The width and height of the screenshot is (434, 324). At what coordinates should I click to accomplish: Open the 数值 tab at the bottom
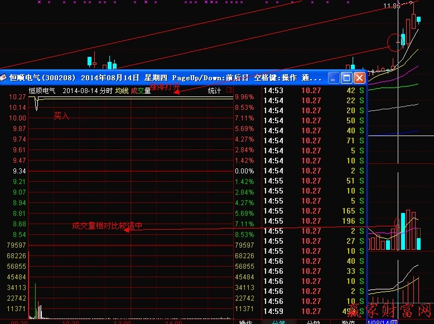pyautogui.click(x=349, y=322)
